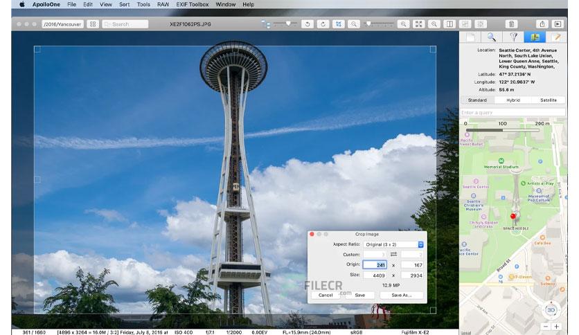Open the Apple menu

(22, 4)
